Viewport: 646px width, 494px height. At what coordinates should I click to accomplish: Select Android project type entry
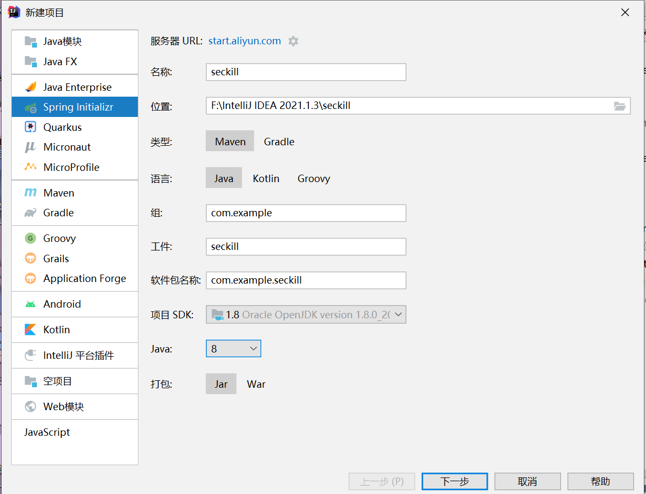coord(75,304)
